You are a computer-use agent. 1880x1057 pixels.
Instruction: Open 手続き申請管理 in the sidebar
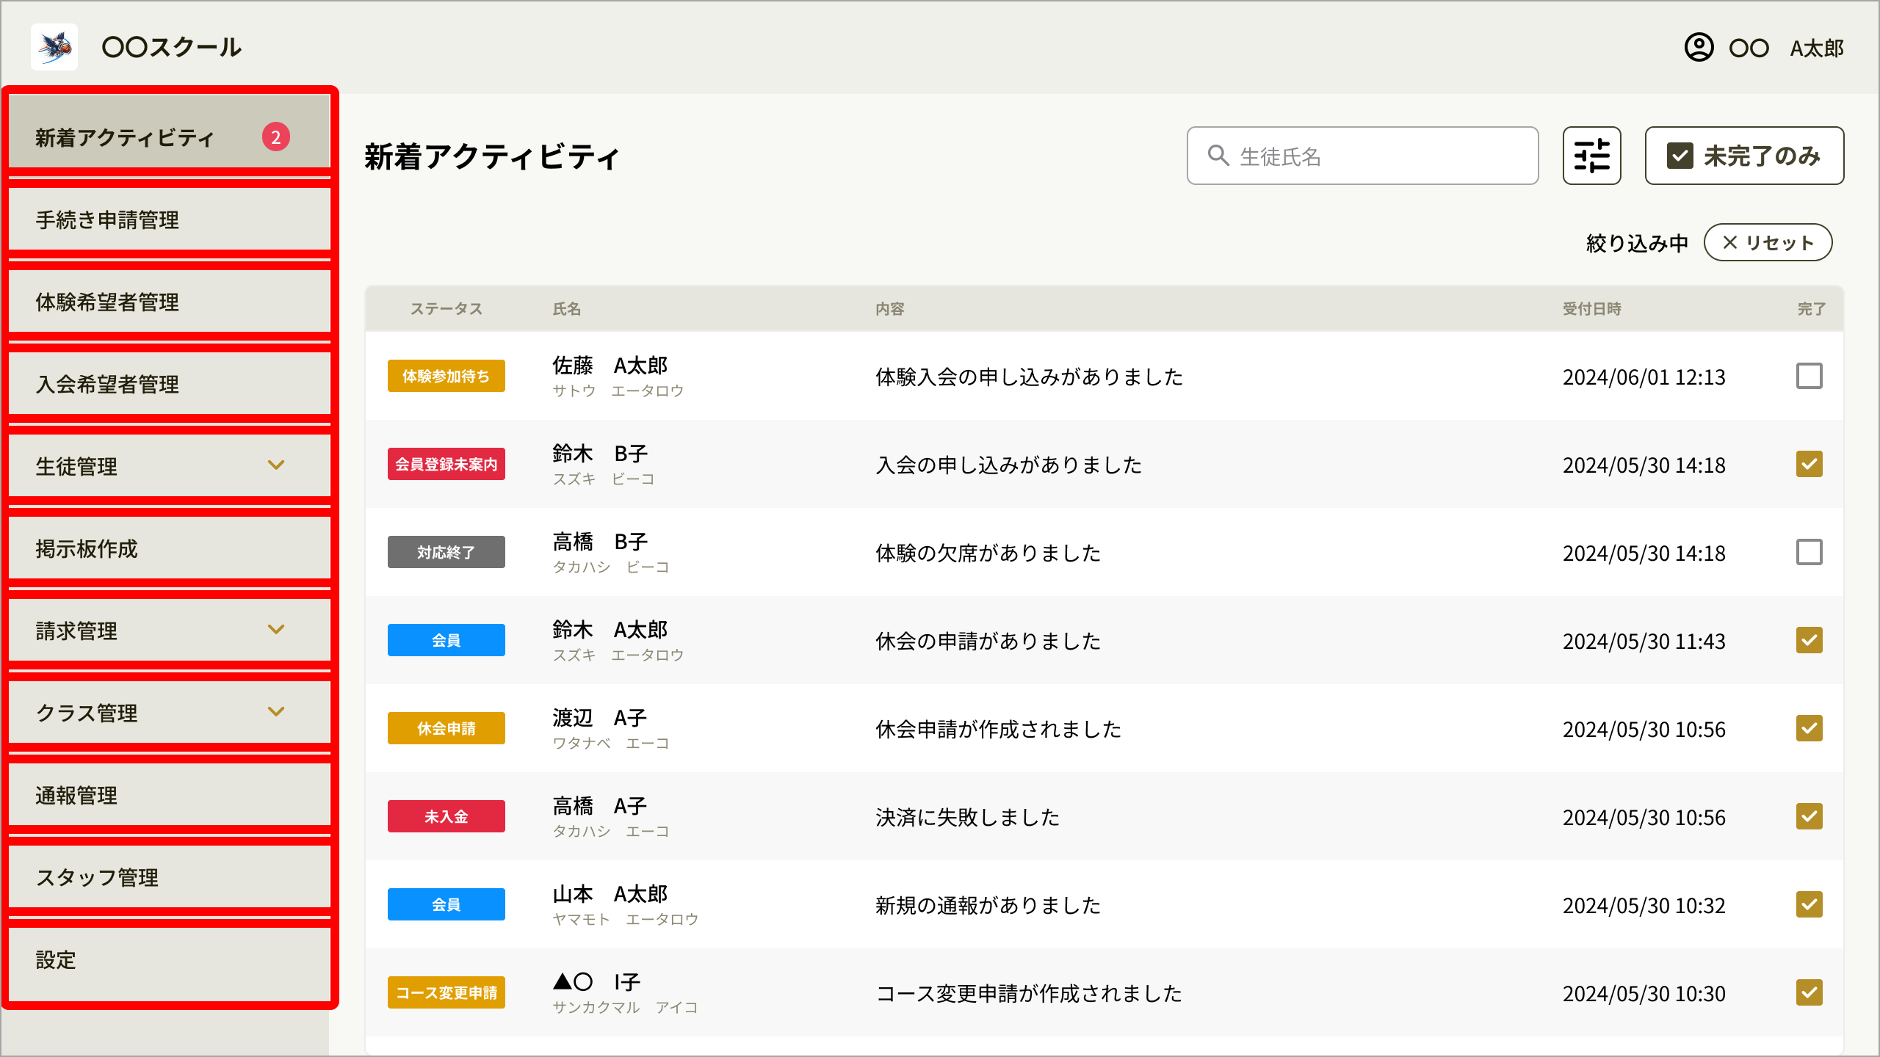170,219
